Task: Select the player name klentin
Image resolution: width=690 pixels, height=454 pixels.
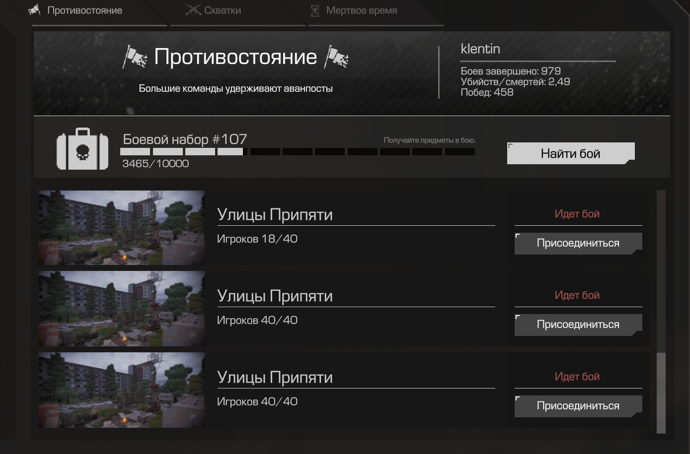Action: (480, 49)
